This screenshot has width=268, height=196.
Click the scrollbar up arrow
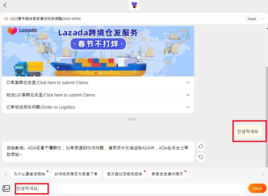[267, 28]
